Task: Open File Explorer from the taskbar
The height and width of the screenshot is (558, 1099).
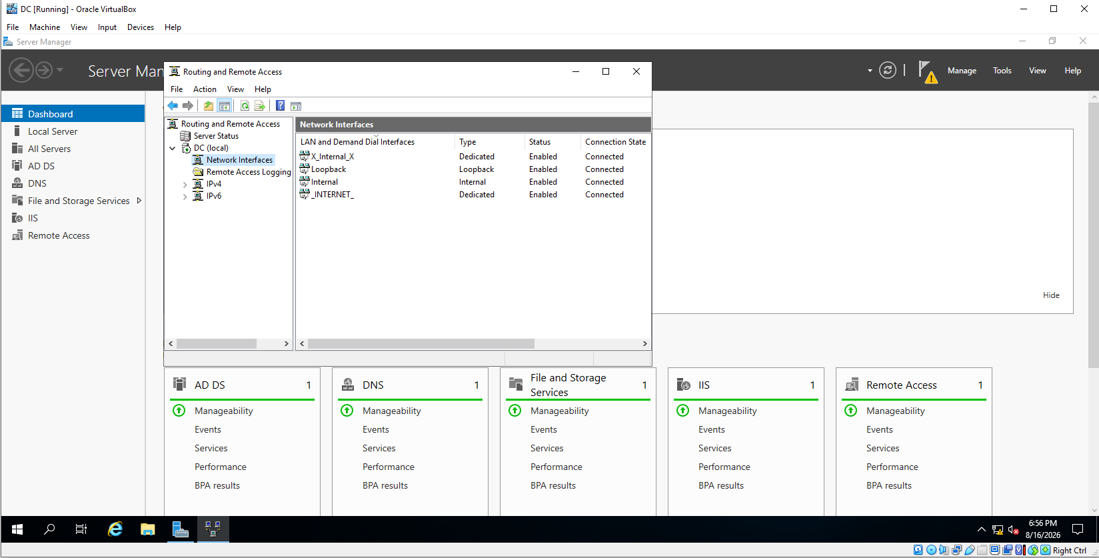Action: [147, 529]
